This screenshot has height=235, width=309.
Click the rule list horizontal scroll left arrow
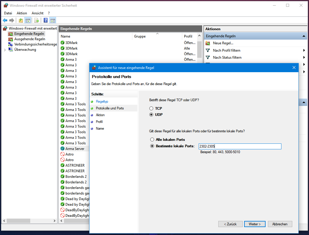[x=62, y=221]
